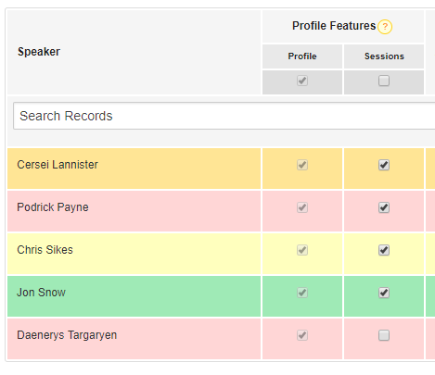Click Profile checkbox for Podrick Payne
The width and height of the screenshot is (435, 375).
coord(302,207)
